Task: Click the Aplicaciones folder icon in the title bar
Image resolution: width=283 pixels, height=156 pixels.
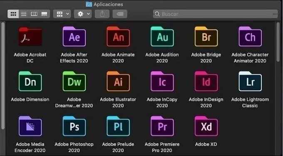Action: click(89, 4)
